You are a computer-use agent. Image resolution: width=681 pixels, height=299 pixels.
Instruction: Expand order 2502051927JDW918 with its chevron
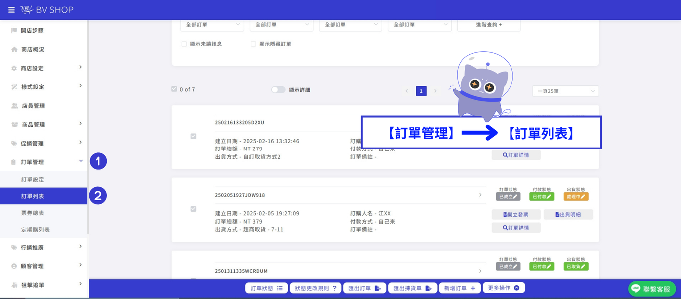pos(480,195)
